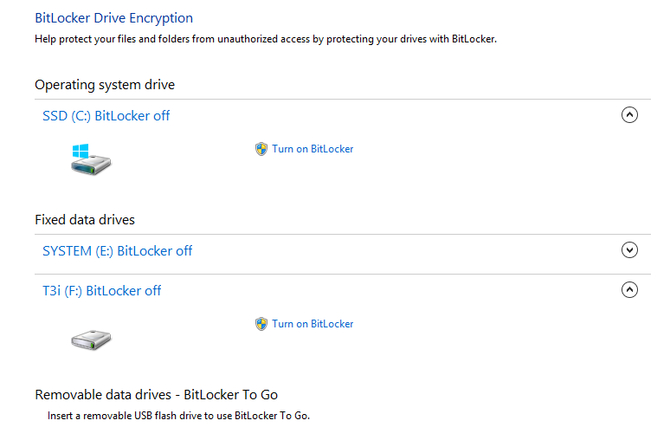Click the Insert a removable USB flash drive message
The width and height of the screenshot is (670, 440).
(178, 416)
